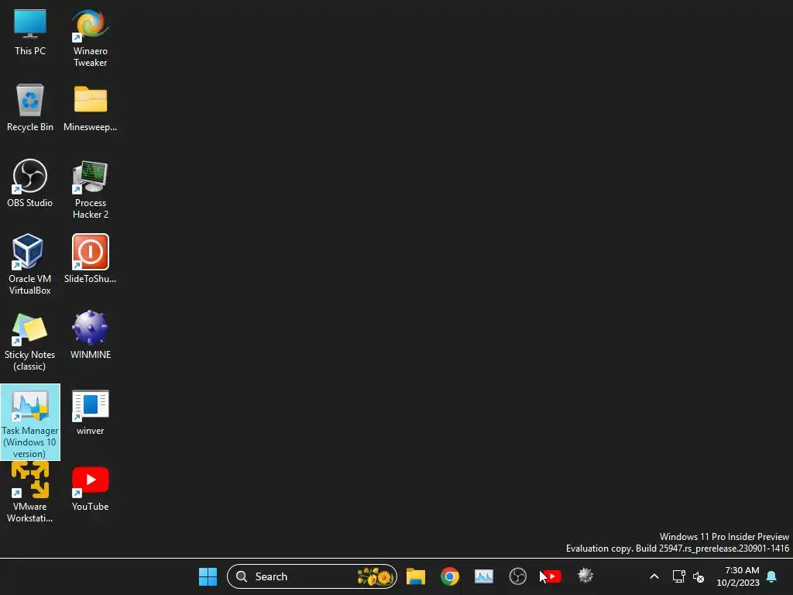The height and width of the screenshot is (595, 793).
Task: Select the Winaero Tweaker shortcut
Action: pos(90,39)
